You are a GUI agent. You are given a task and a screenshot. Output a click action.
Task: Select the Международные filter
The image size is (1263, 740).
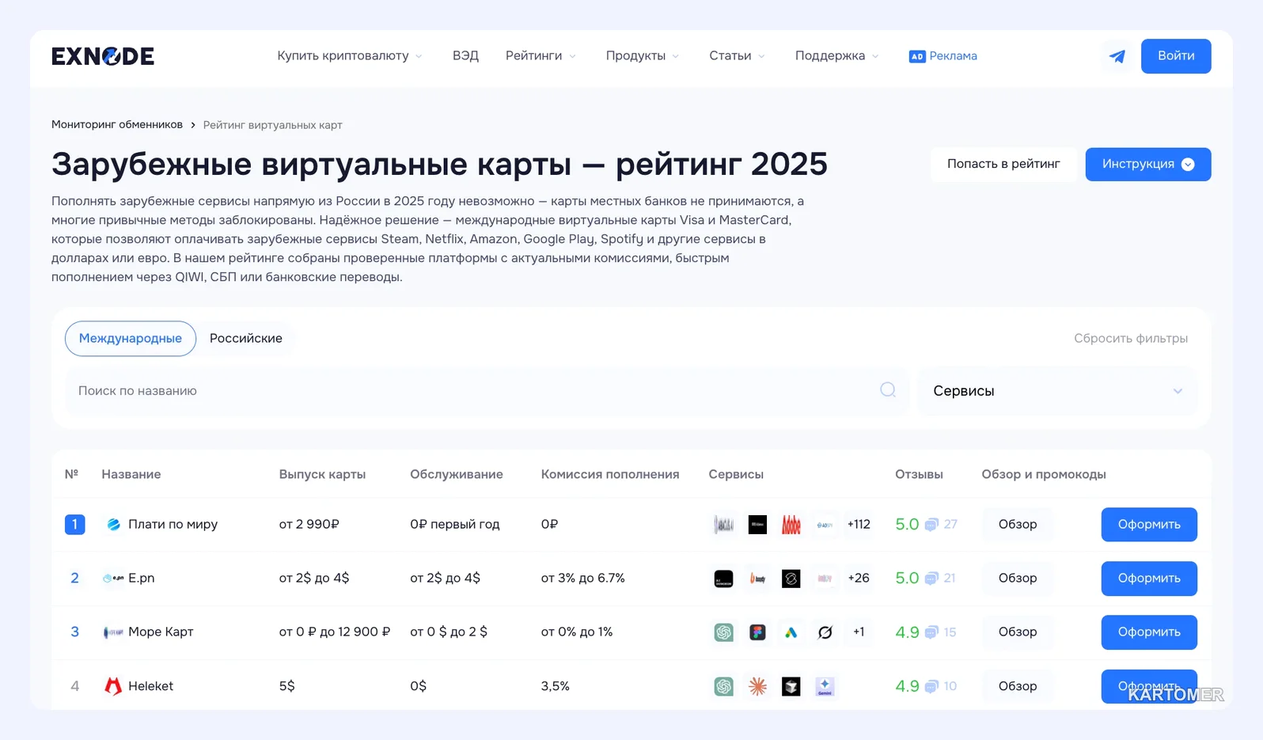[131, 339]
